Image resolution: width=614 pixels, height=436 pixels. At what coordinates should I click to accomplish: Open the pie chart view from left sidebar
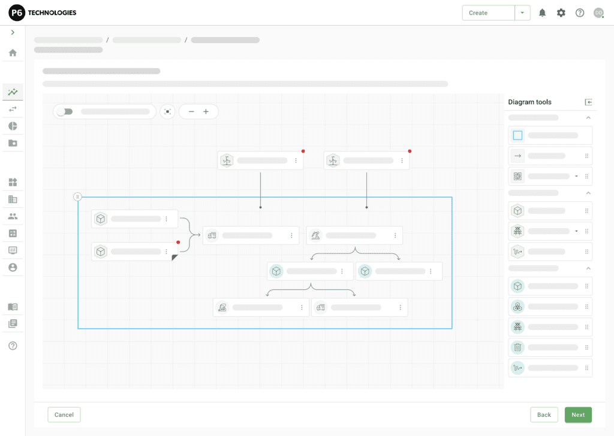point(12,126)
